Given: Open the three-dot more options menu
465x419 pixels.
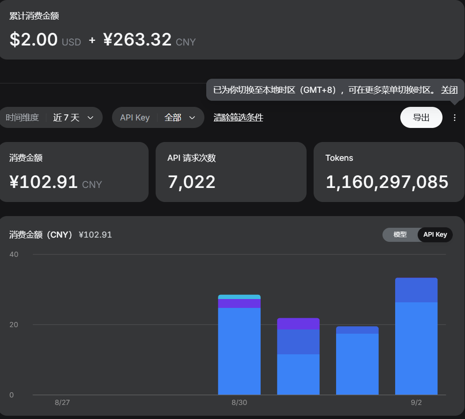Looking at the screenshot, I should 454,118.
